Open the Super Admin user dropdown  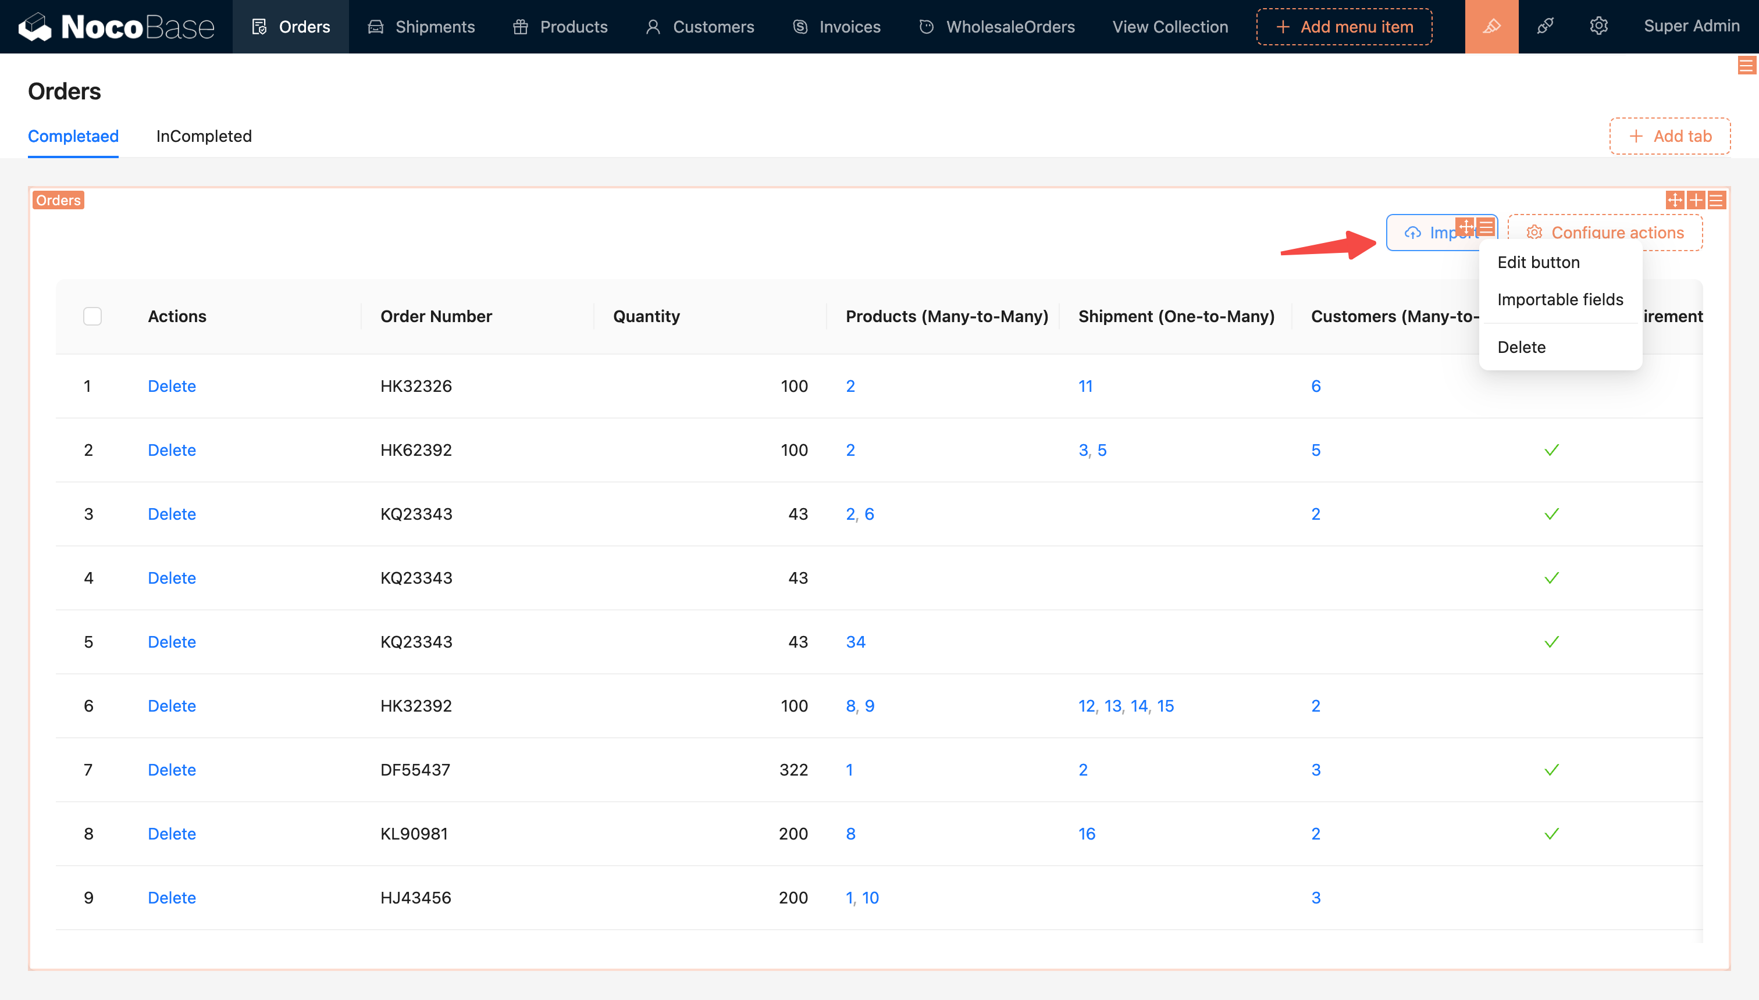[x=1691, y=26]
